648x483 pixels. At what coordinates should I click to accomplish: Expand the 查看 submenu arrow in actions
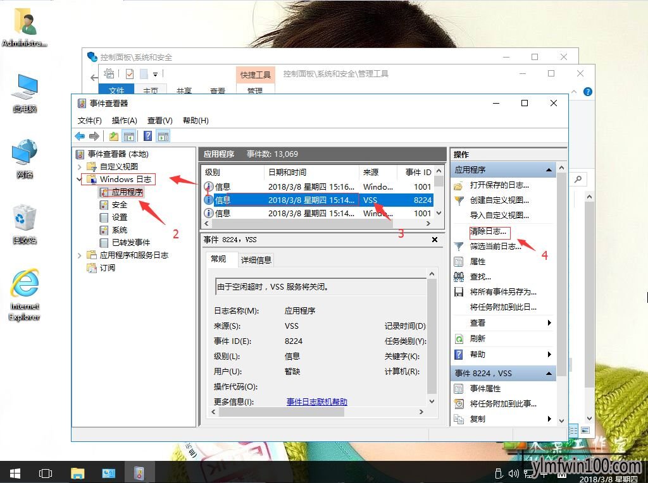pyautogui.click(x=549, y=322)
